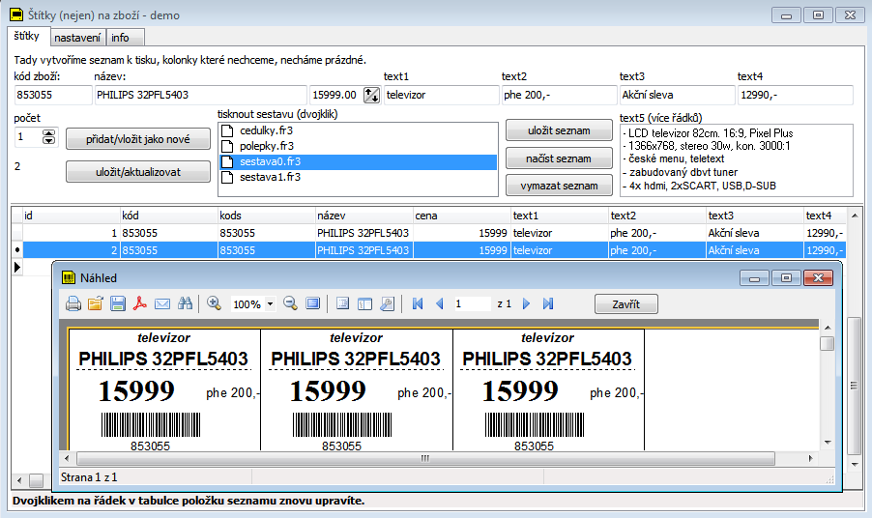
Task: Click the cena column header
Action: coord(461,216)
